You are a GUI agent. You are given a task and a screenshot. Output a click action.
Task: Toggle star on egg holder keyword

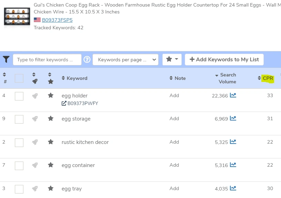pyautogui.click(x=51, y=95)
